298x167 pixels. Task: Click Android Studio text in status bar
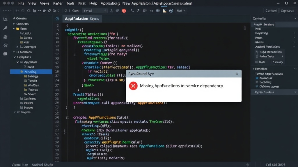click(42, 165)
